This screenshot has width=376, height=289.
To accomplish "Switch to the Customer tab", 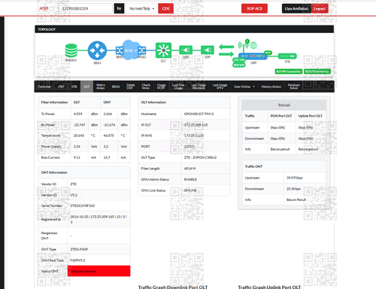I will [44, 87].
